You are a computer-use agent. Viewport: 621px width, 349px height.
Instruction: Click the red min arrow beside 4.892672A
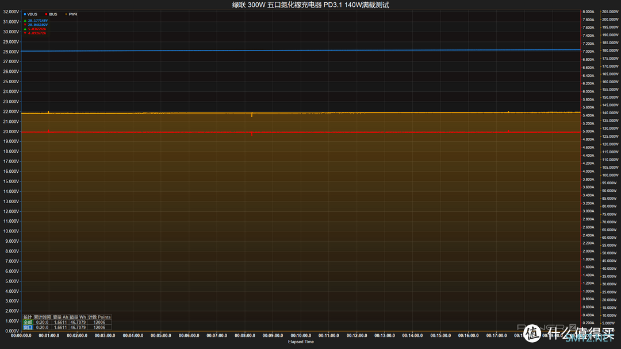tap(25, 33)
